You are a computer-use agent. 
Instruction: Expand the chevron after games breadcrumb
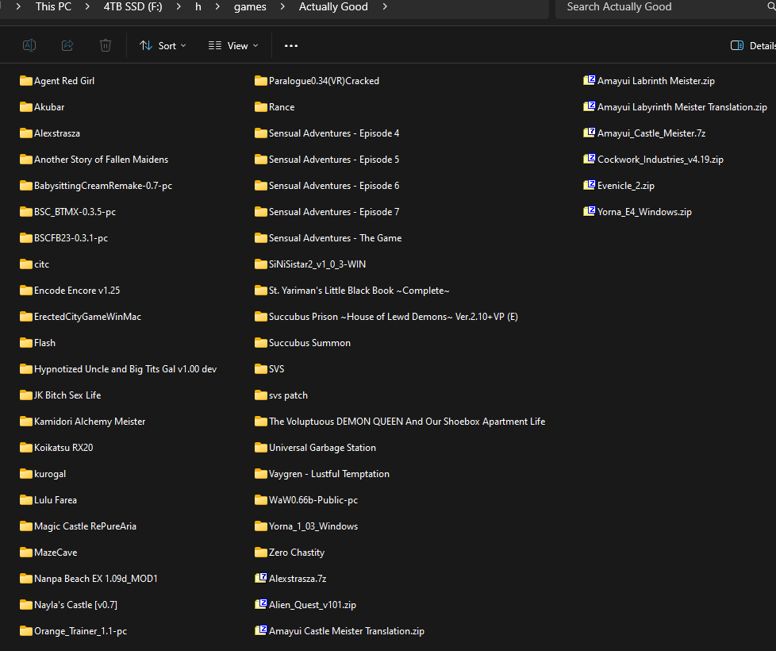(x=282, y=7)
